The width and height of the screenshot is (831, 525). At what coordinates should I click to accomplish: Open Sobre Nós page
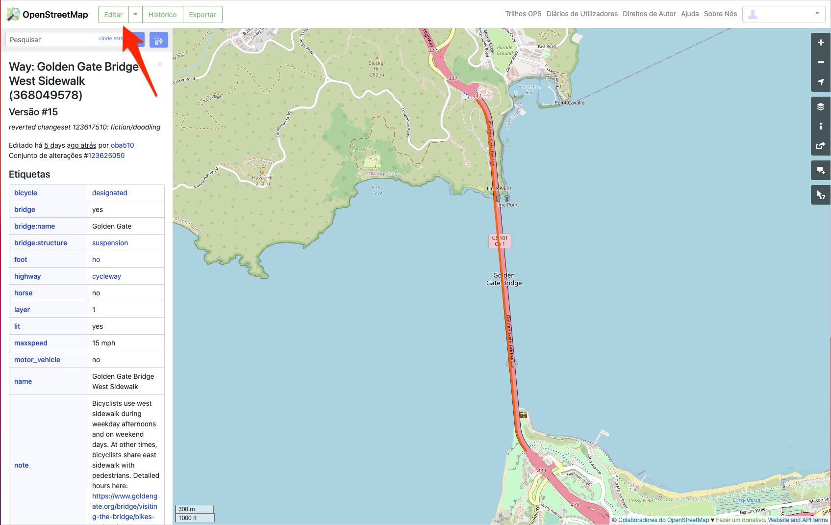[x=720, y=14]
